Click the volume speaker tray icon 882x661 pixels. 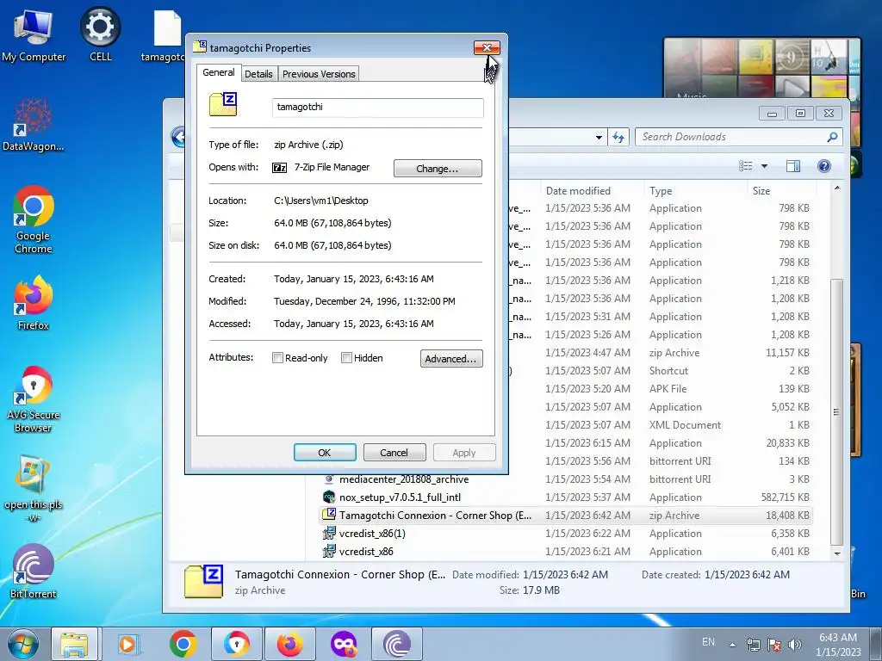[x=794, y=645]
